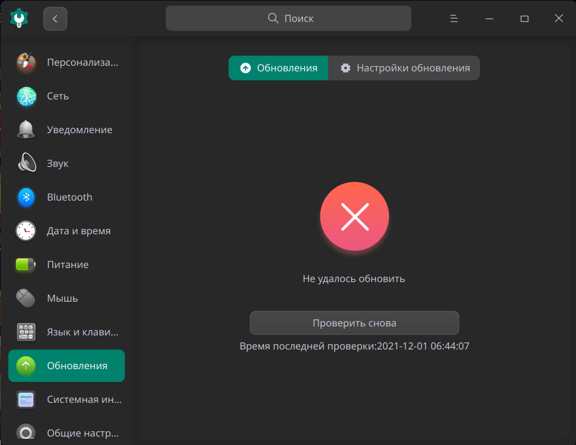Viewport: 576px width, 445px height.
Task: Open Системная информация with deepin icon
Action: (x=25, y=399)
